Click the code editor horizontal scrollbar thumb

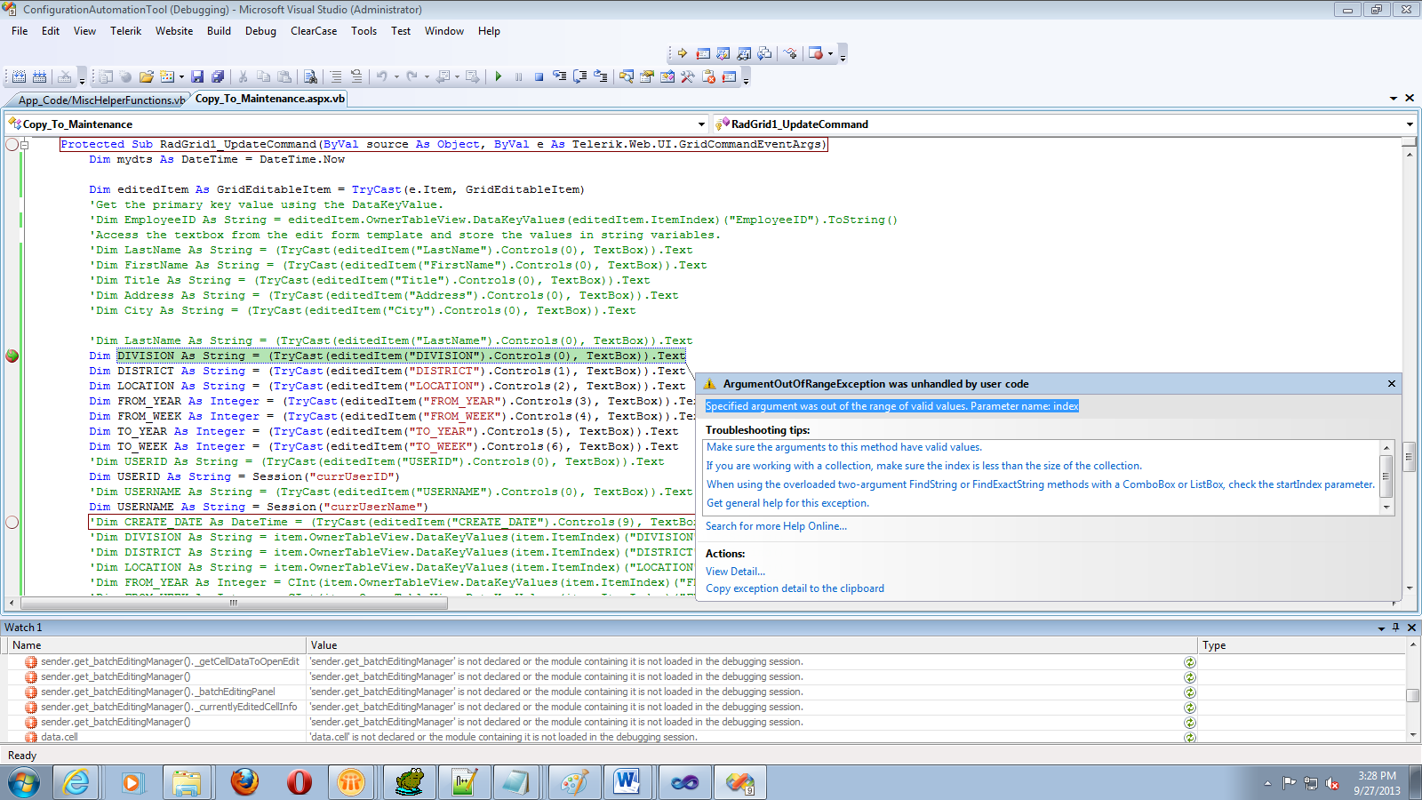pyautogui.click(x=234, y=603)
